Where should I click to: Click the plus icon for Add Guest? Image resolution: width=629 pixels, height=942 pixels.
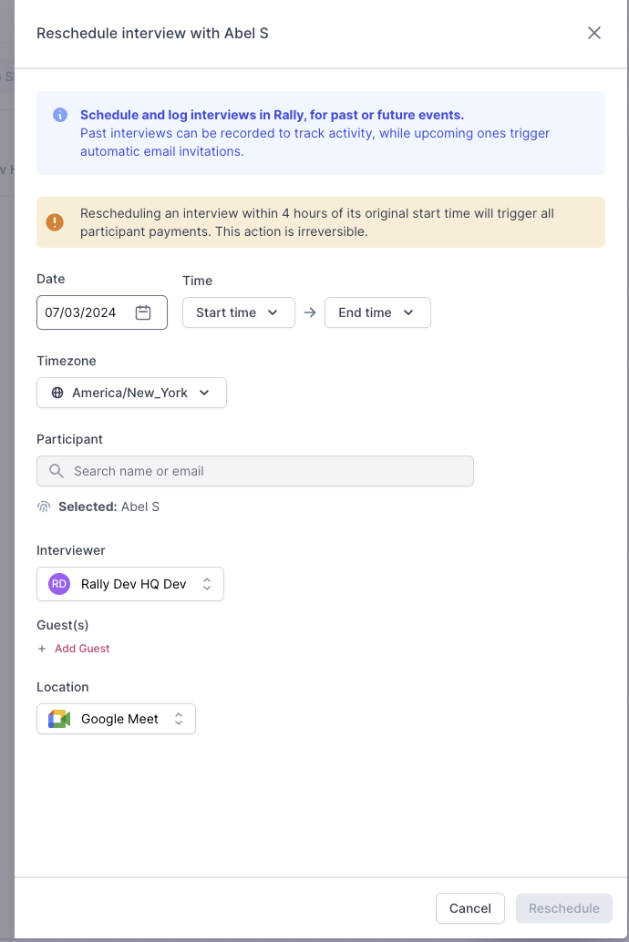pyautogui.click(x=42, y=649)
